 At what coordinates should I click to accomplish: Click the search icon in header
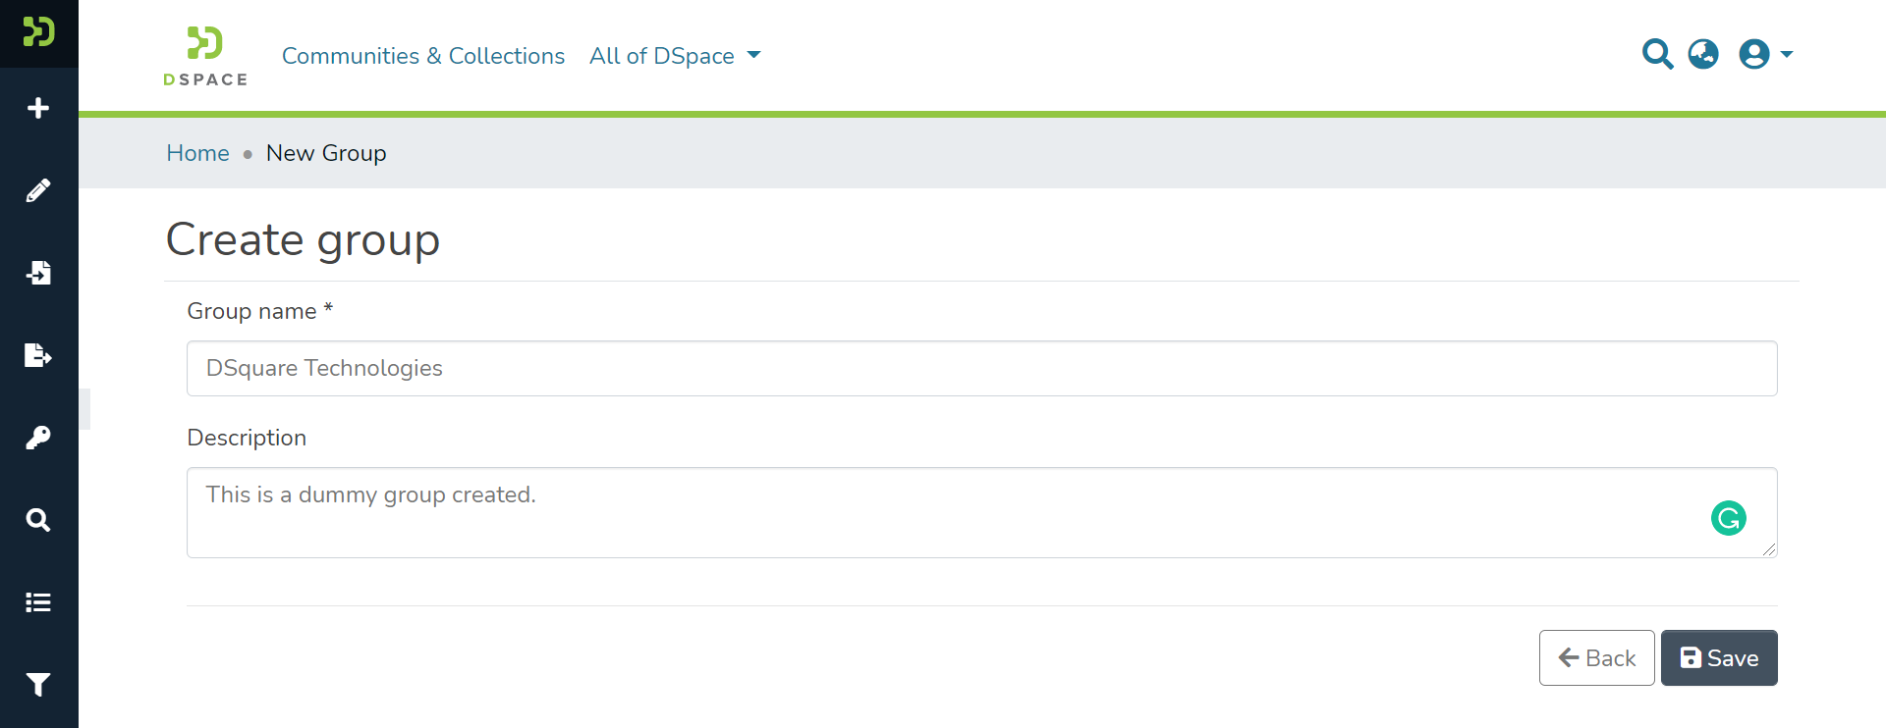pos(1657,54)
